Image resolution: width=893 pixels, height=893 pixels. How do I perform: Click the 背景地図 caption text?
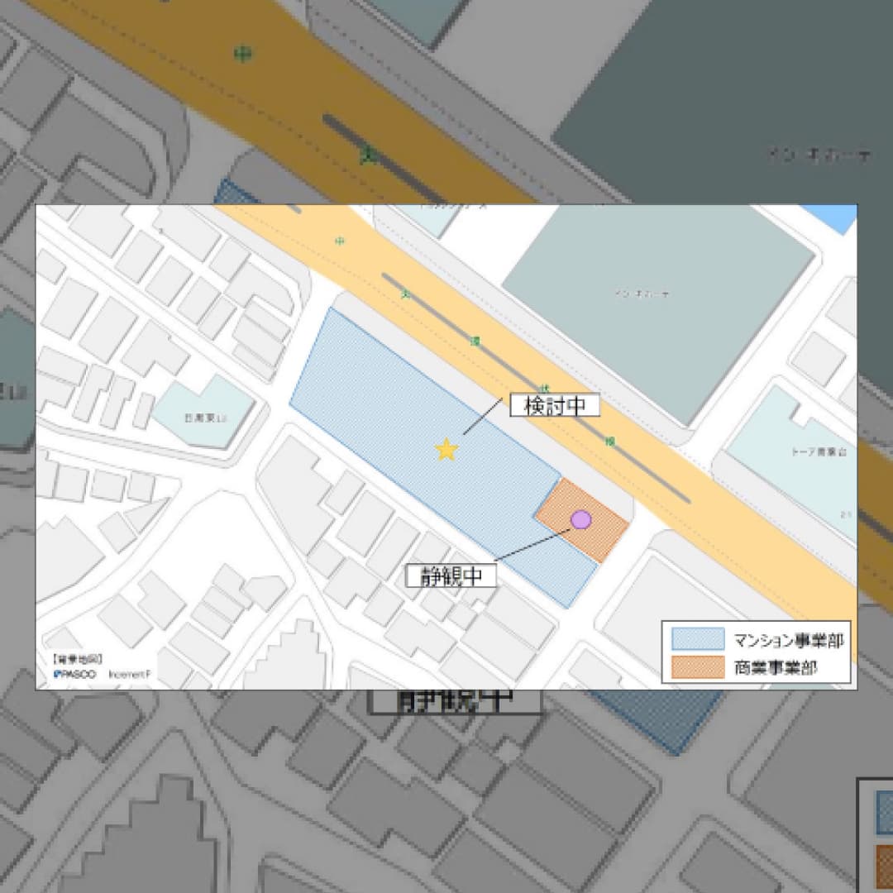[x=78, y=660]
